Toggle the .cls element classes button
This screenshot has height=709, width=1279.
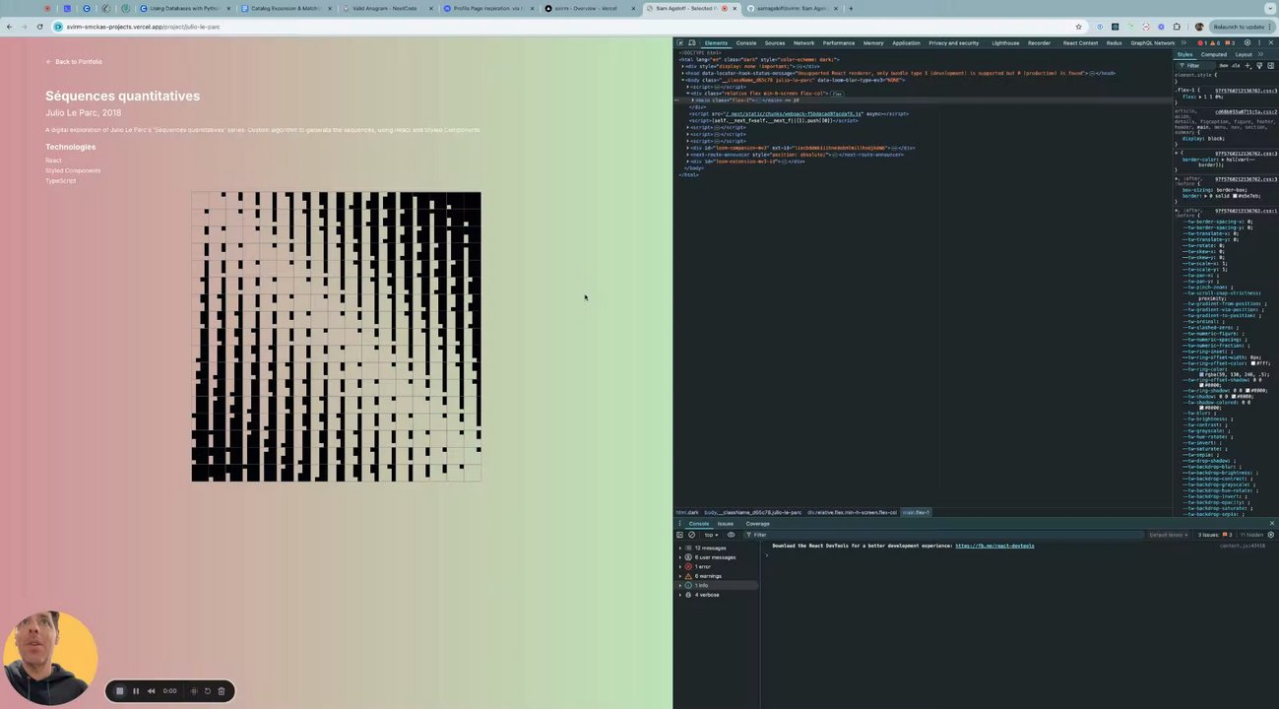tap(1236, 66)
